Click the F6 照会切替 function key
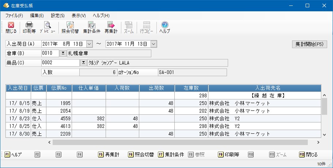The width and height of the screenshot is (333, 168). click(141, 154)
